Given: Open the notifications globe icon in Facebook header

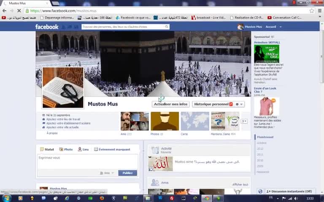Looking at the screenshot, I should (x=76, y=27).
